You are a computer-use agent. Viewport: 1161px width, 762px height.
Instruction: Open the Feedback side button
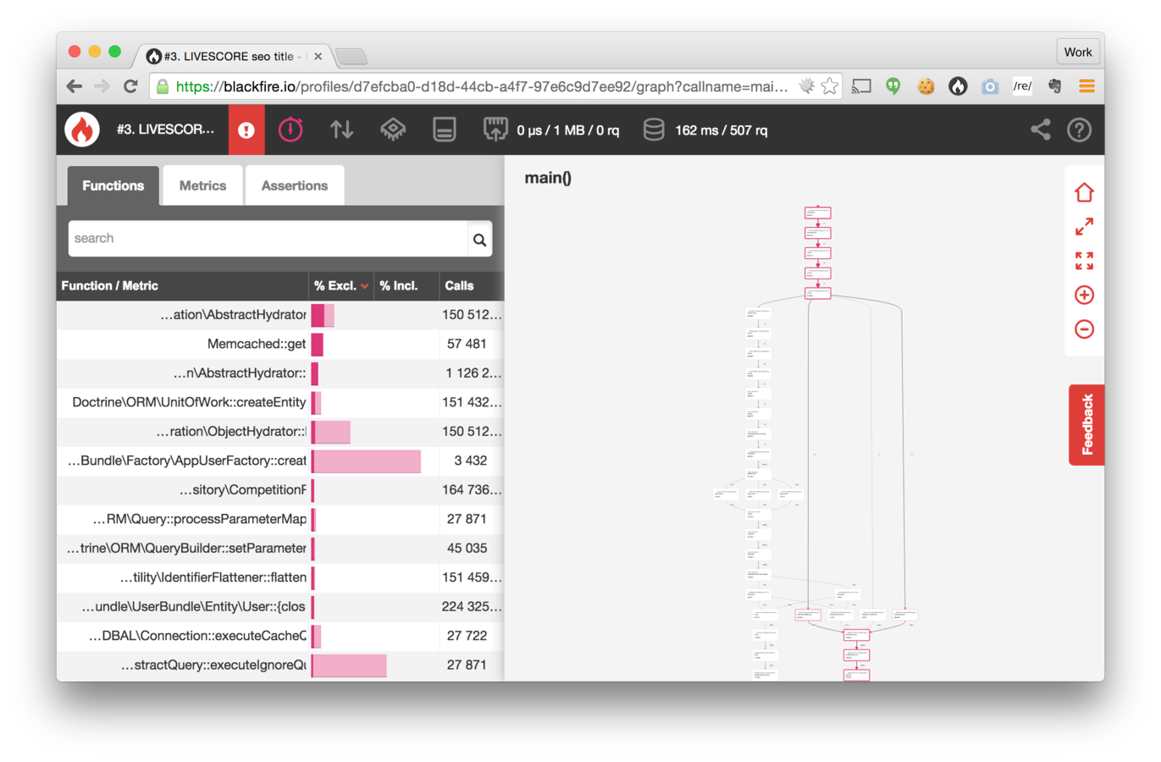click(1086, 424)
